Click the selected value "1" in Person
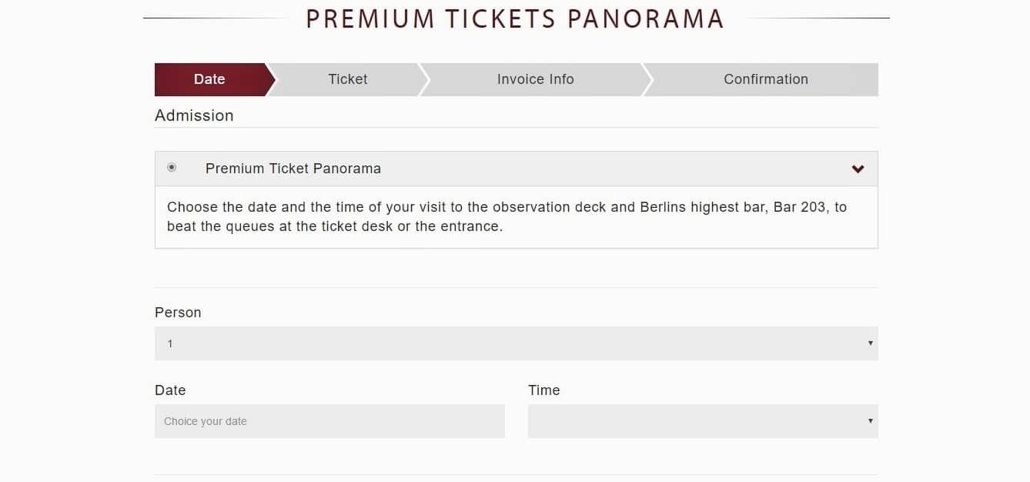 (x=170, y=343)
